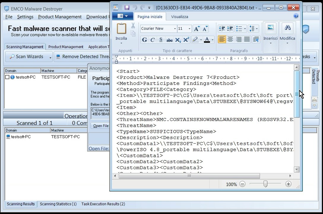Toggle italic C formatting
The width and height of the screenshot is (323, 214).
pyautogui.click(x=152, y=40)
